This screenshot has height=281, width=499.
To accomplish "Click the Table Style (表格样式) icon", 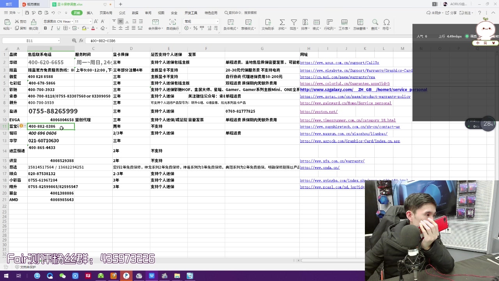I will tap(248, 22).
